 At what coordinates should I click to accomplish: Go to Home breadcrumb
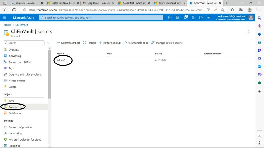[x=7, y=25]
